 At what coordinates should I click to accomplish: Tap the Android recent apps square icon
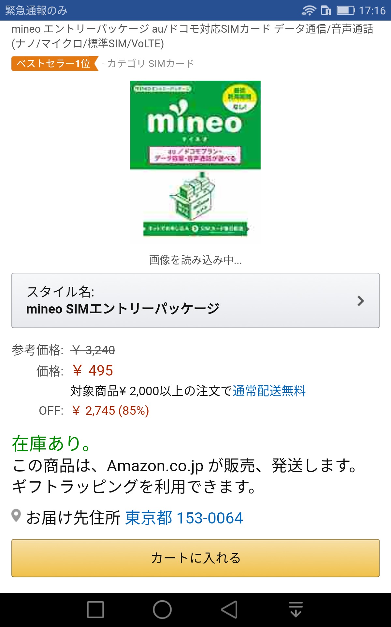(x=95, y=609)
